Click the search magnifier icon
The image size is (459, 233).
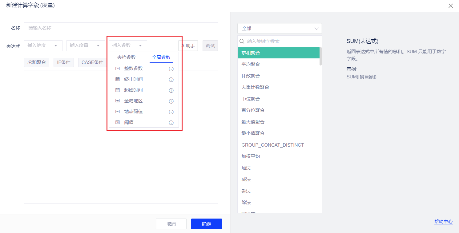tap(242, 41)
